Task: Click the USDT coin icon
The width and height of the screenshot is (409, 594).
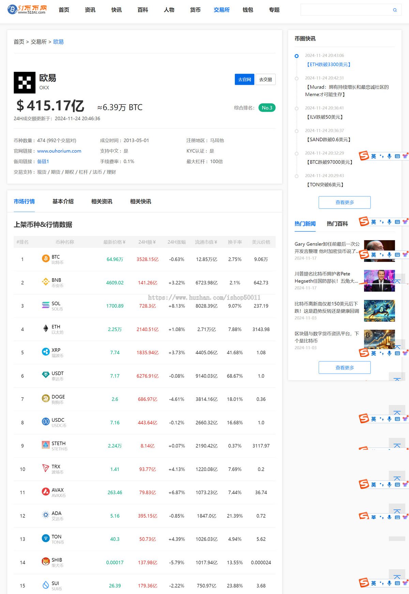Action: click(46, 375)
